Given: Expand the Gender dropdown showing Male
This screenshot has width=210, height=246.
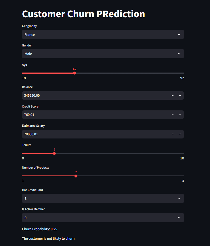Looking at the screenshot, I should [x=98, y=54].
